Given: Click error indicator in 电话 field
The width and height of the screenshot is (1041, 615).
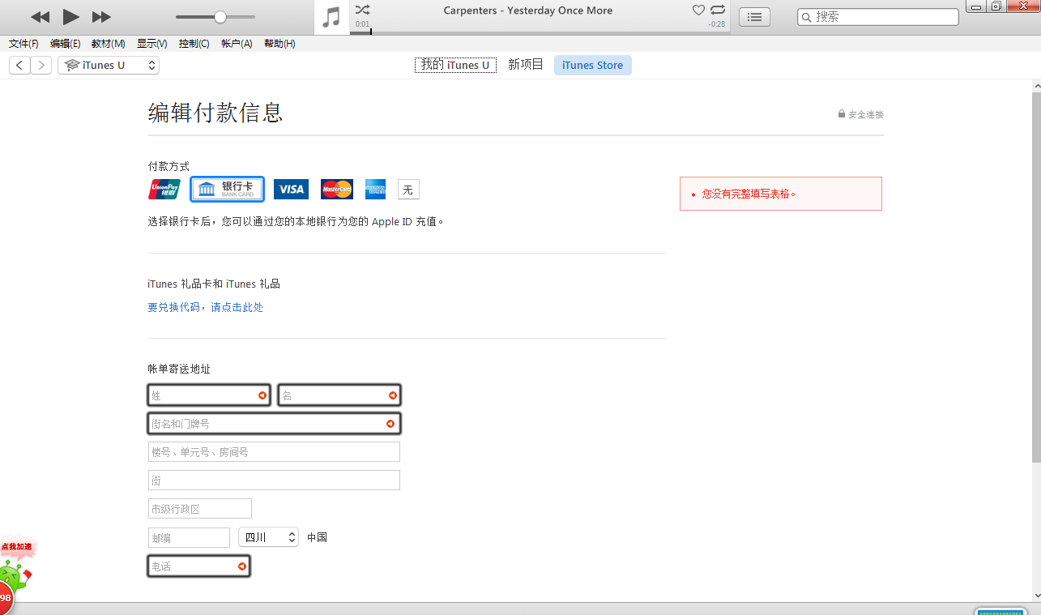Looking at the screenshot, I should coord(241,566).
